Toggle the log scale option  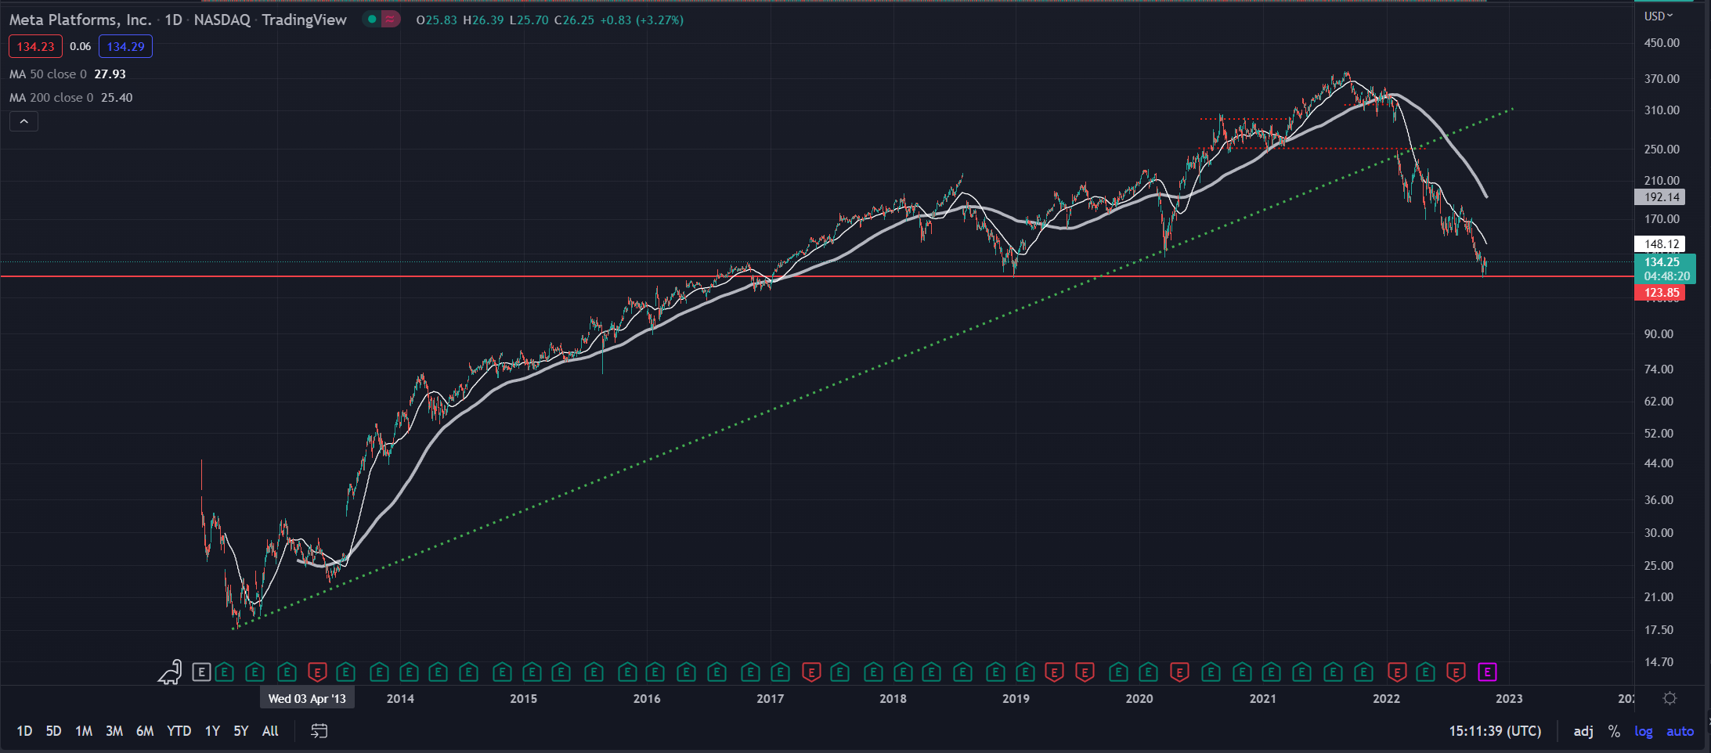tap(1643, 731)
